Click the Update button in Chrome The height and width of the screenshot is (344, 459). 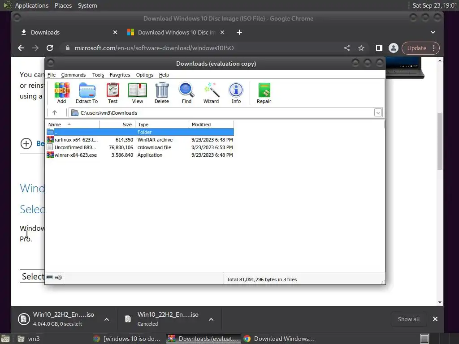[x=416, y=48]
